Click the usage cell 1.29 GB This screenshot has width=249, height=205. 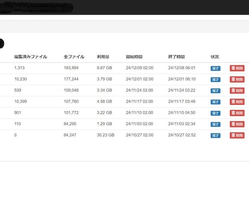click(x=104, y=124)
